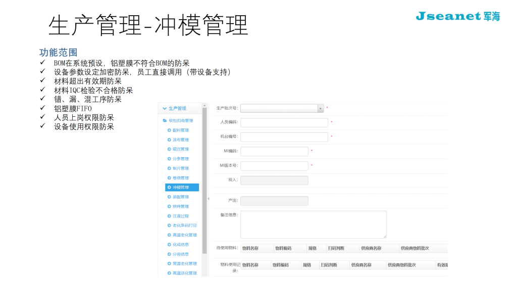This screenshot has height=290, width=517.
Task: Click the sidebar collapse arrow handle
Action: click(x=208, y=198)
